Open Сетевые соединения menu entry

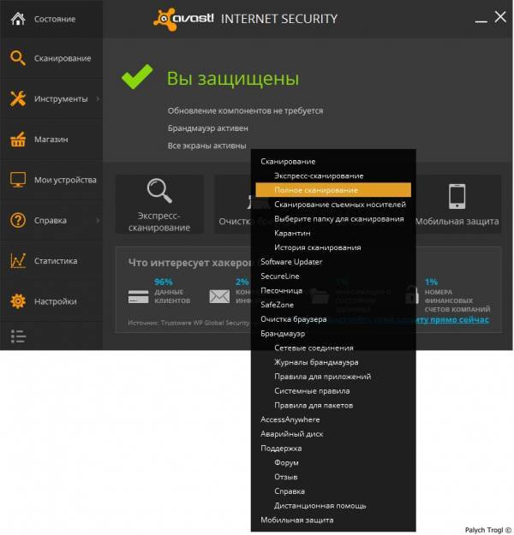(314, 348)
